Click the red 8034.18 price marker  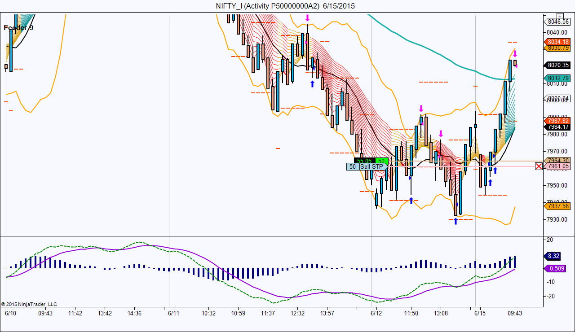point(557,42)
